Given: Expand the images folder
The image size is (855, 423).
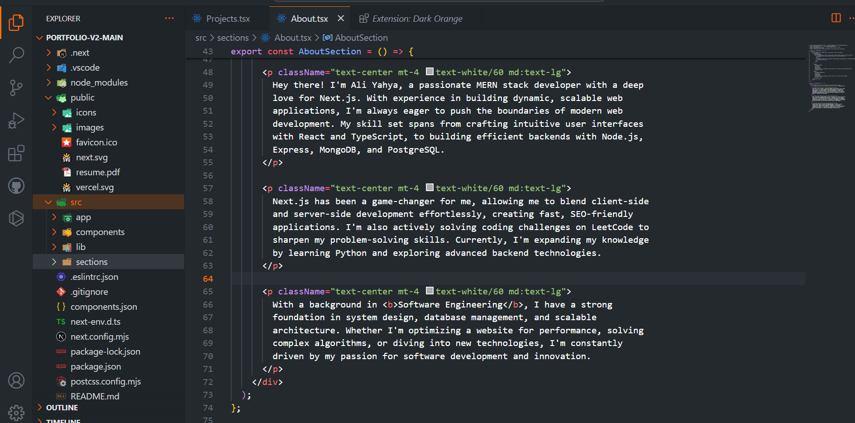Looking at the screenshot, I should pyautogui.click(x=54, y=128).
